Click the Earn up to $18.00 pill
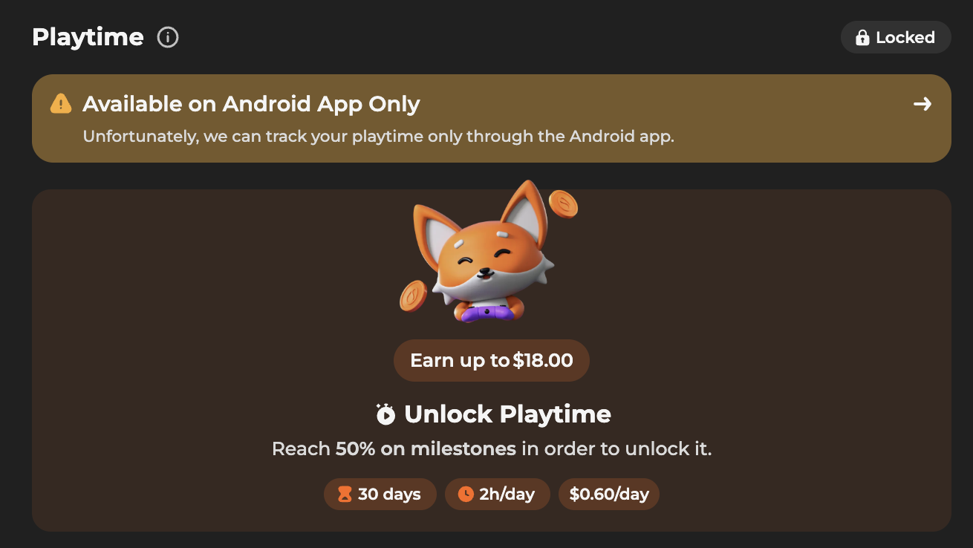The width and height of the screenshot is (973, 548). tap(492, 361)
